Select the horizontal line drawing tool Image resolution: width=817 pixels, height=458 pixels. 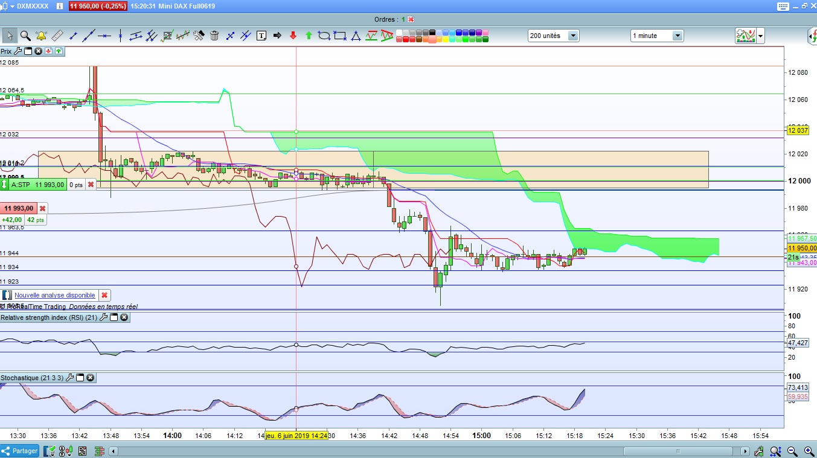coord(104,36)
